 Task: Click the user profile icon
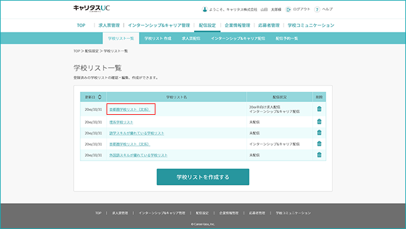click(x=204, y=10)
